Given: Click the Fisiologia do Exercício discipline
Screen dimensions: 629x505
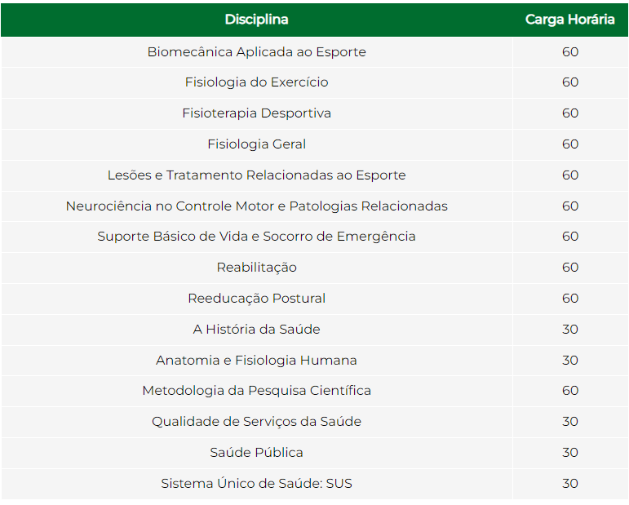Looking at the screenshot, I should pyautogui.click(x=256, y=82).
